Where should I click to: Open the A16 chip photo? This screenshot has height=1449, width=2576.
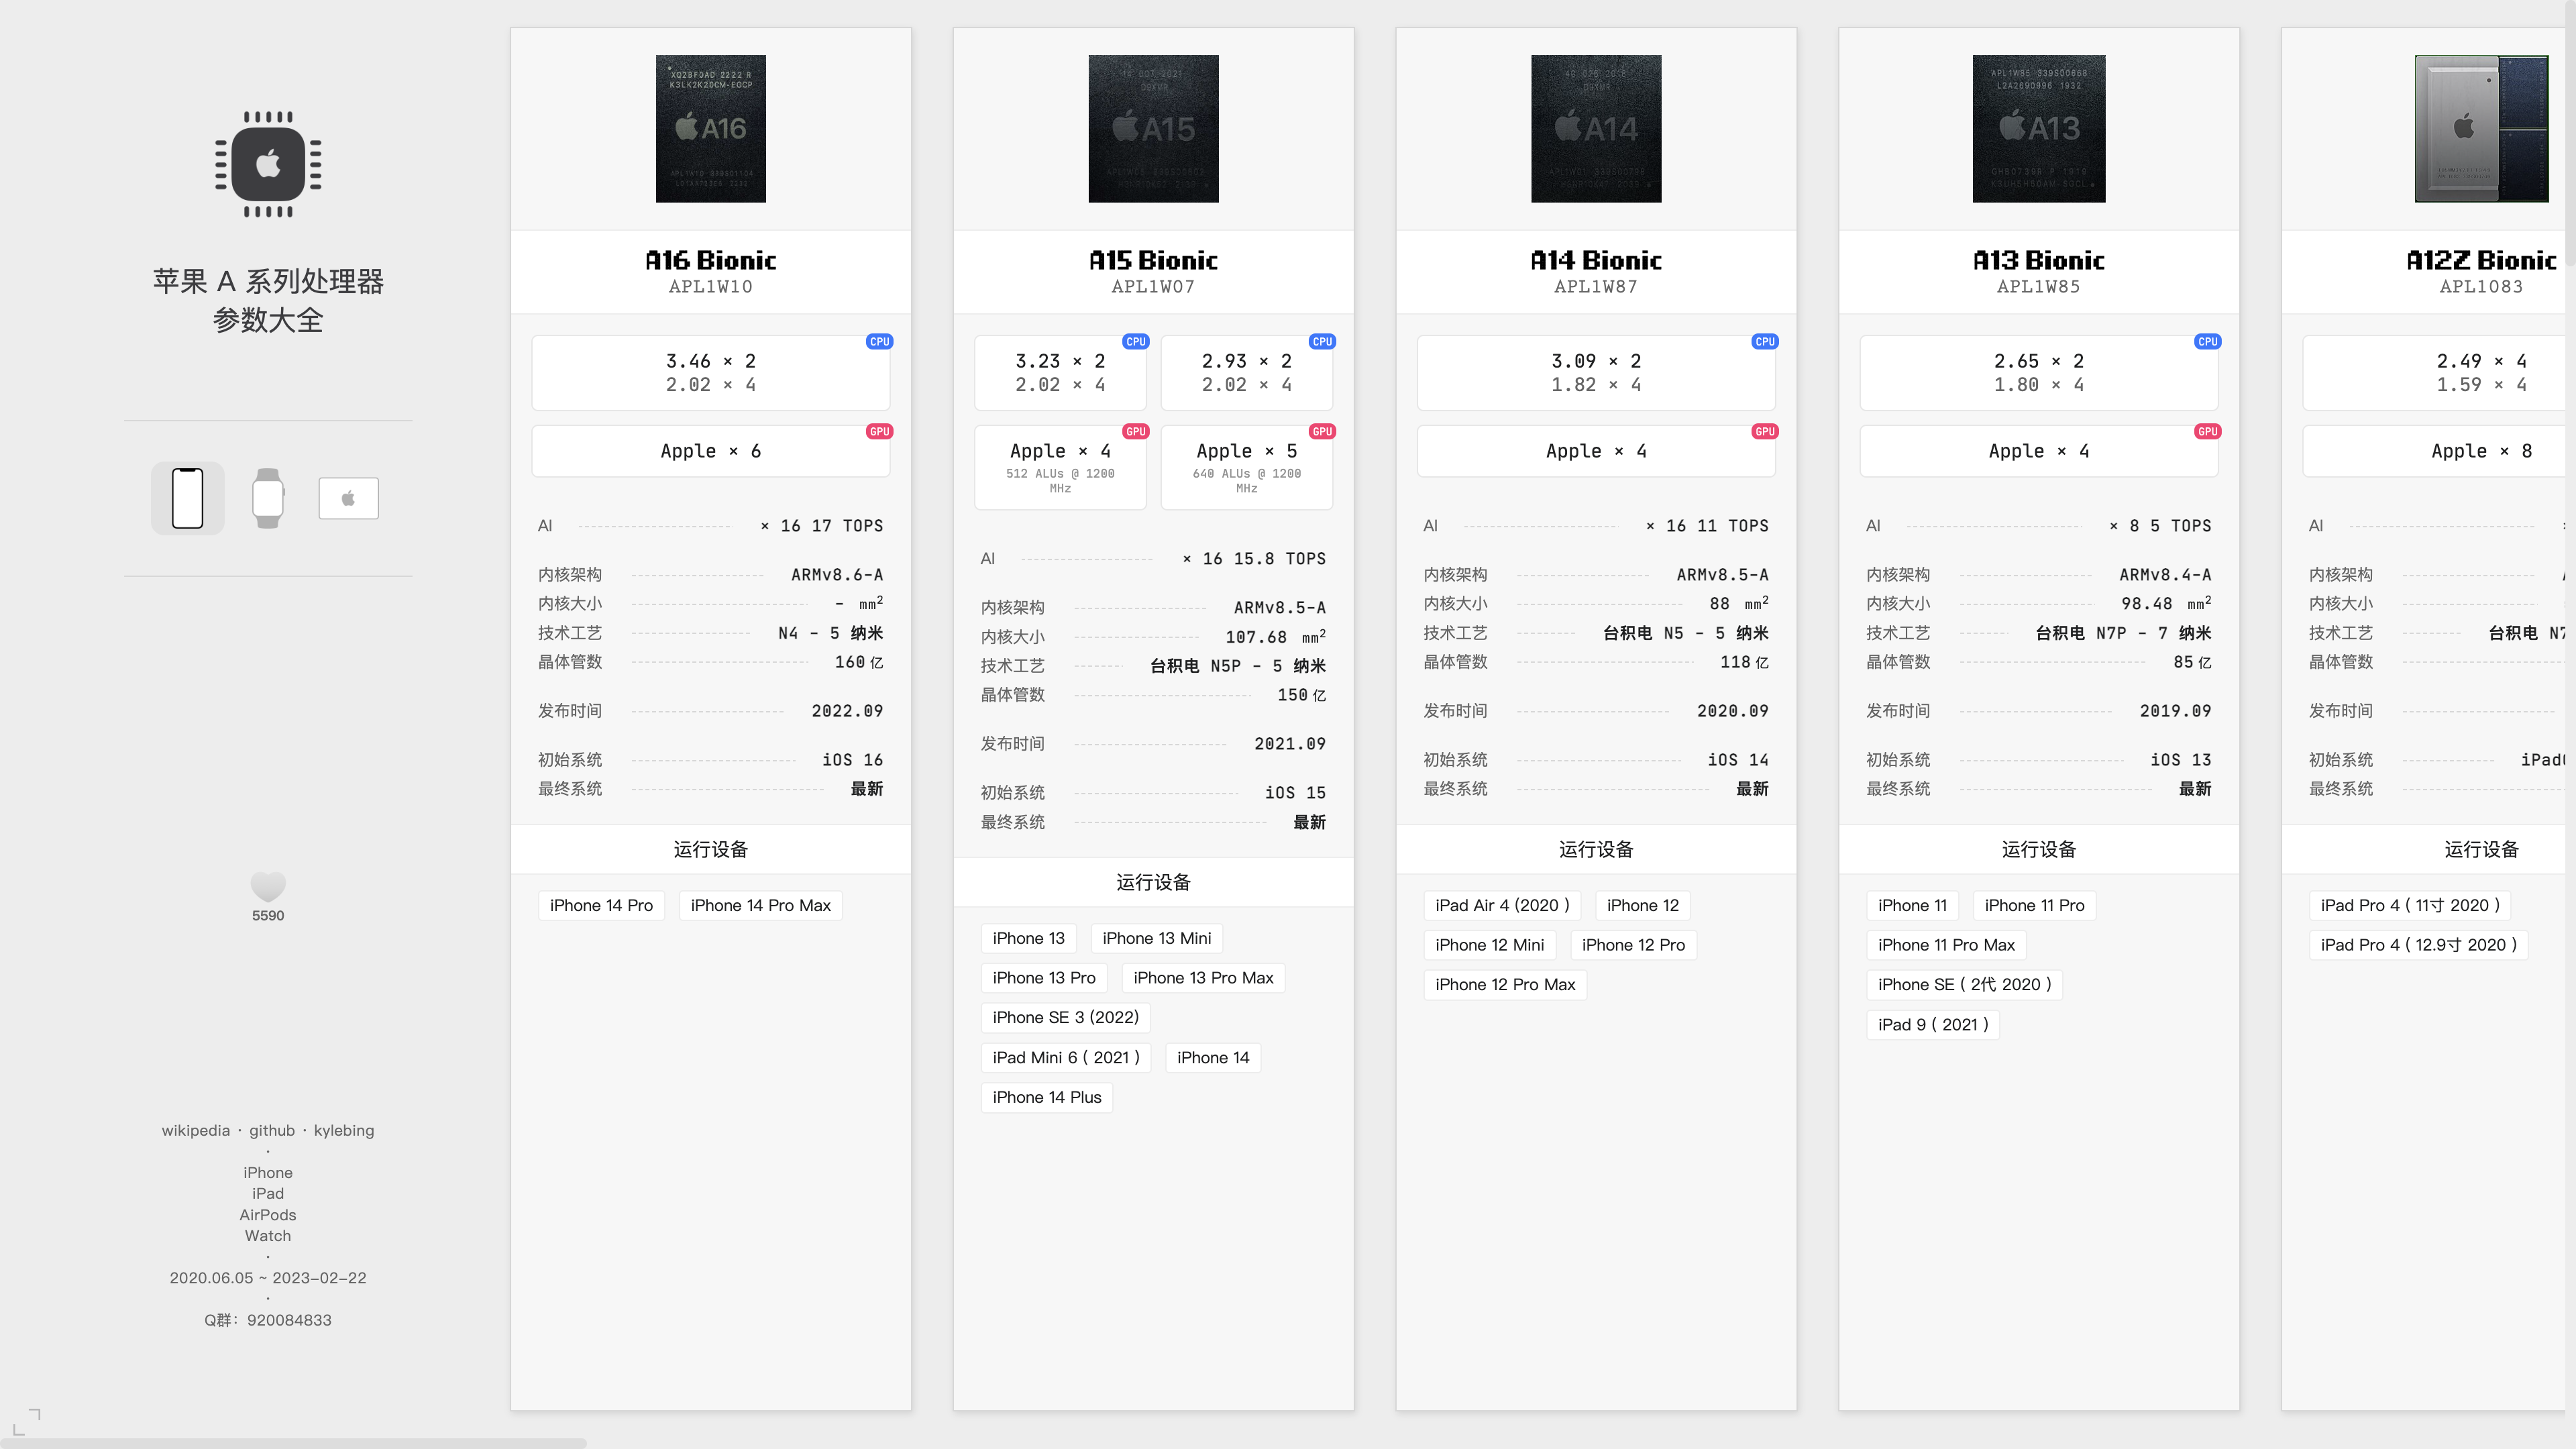(710, 129)
